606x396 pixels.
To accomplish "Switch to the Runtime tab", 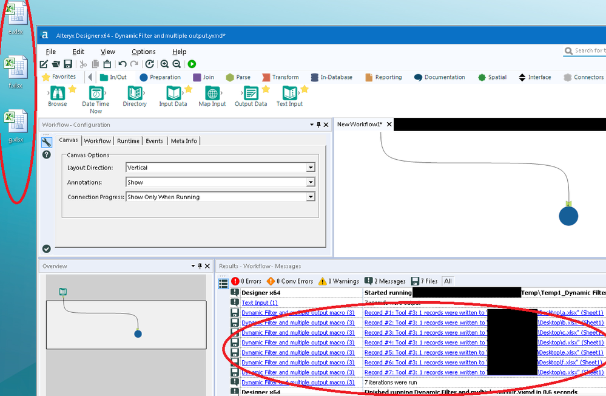I will [128, 141].
